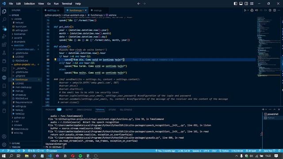Image resolution: width=283 pixels, height=159 pixels.
Task: Collapse the python-projects folder
Action: (25, 64)
